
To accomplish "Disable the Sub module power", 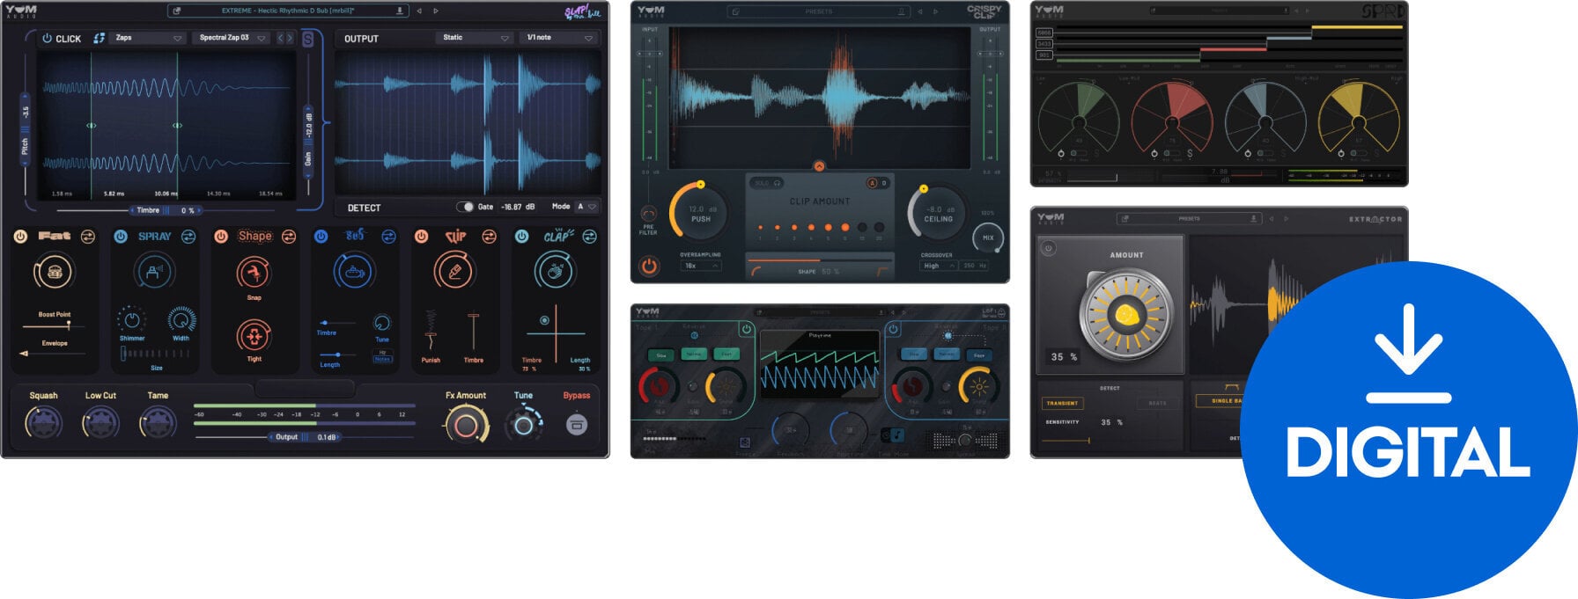I will click(321, 237).
